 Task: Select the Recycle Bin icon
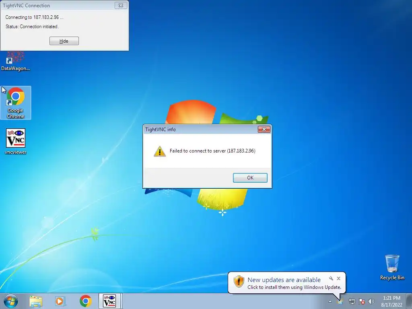point(392,267)
